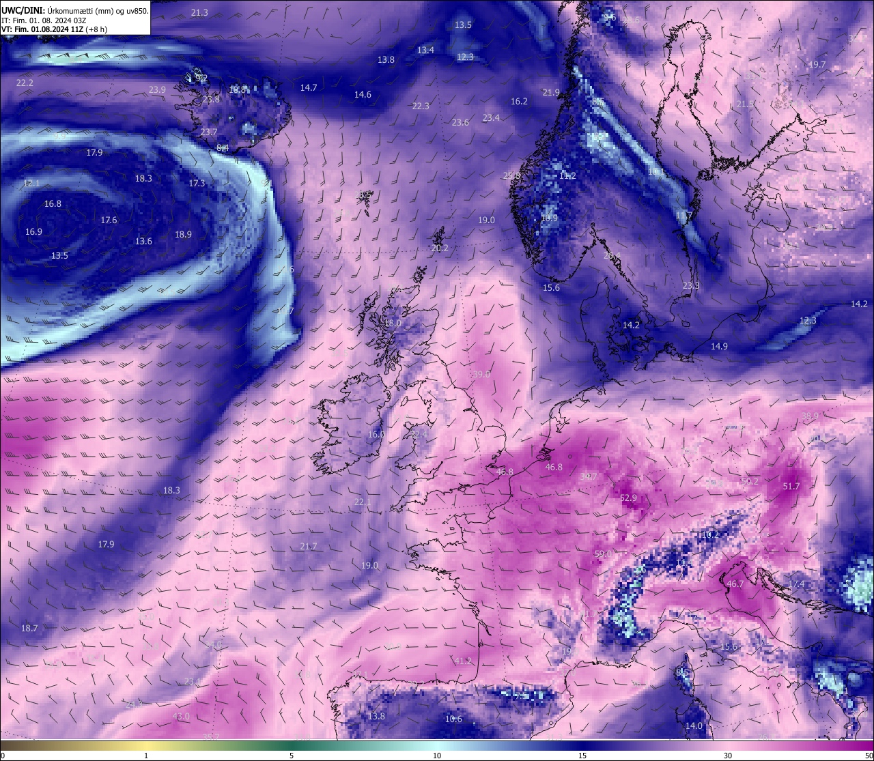874x761 pixels.
Task: Click the 5 tick on the color scale
Action: pyautogui.click(x=292, y=756)
